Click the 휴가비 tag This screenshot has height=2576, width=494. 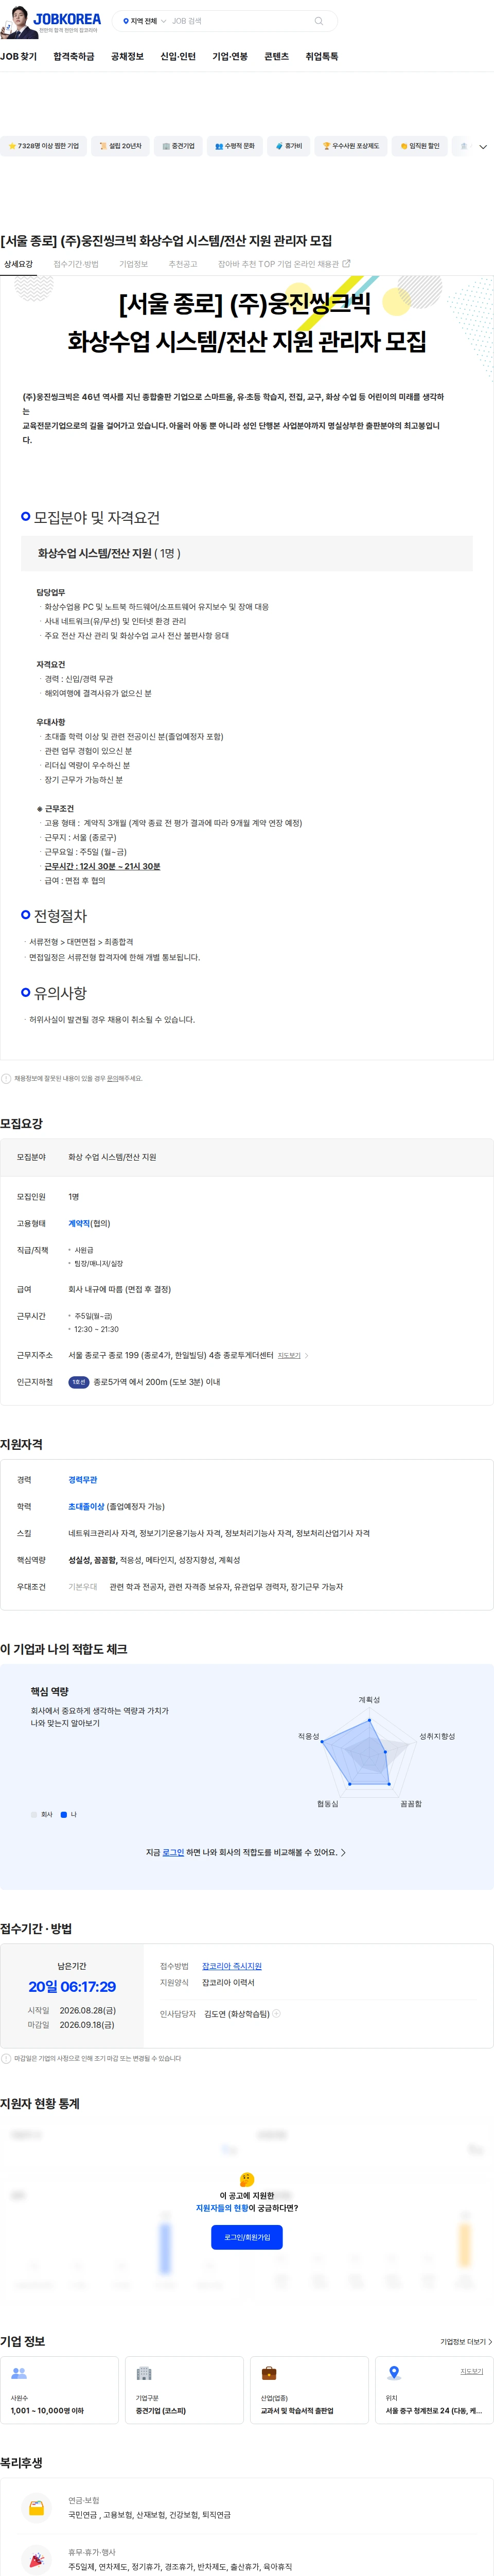tap(288, 146)
